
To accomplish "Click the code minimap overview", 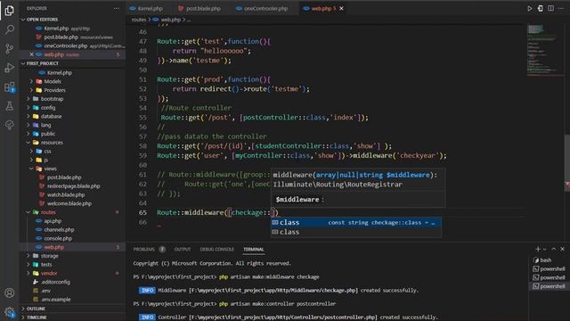I will coord(544,51).
